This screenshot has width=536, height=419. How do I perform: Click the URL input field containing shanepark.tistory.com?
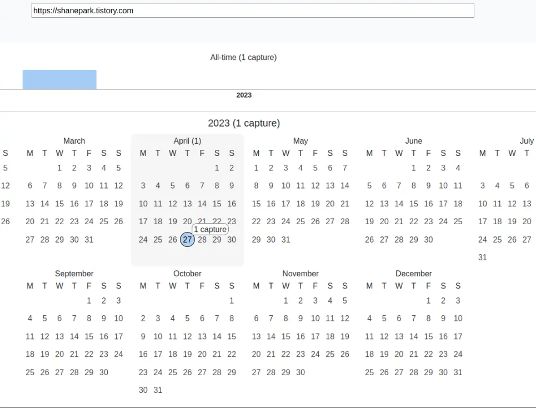253,11
